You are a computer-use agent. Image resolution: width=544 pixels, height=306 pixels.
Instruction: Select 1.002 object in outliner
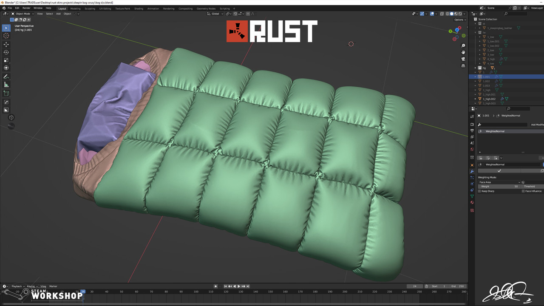coord(486,81)
